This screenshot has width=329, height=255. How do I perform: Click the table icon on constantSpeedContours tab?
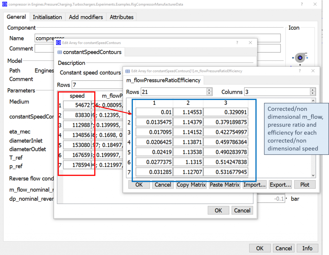[x=59, y=52]
